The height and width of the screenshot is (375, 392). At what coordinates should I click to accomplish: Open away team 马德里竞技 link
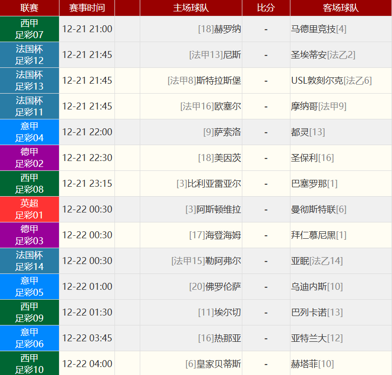point(313,29)
